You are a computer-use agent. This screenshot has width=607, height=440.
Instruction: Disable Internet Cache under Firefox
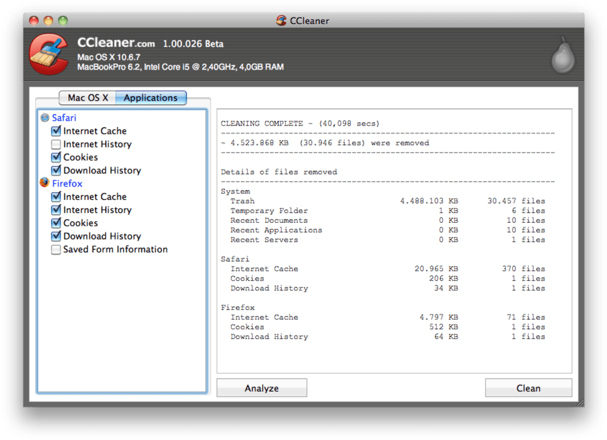click(56, 197)
